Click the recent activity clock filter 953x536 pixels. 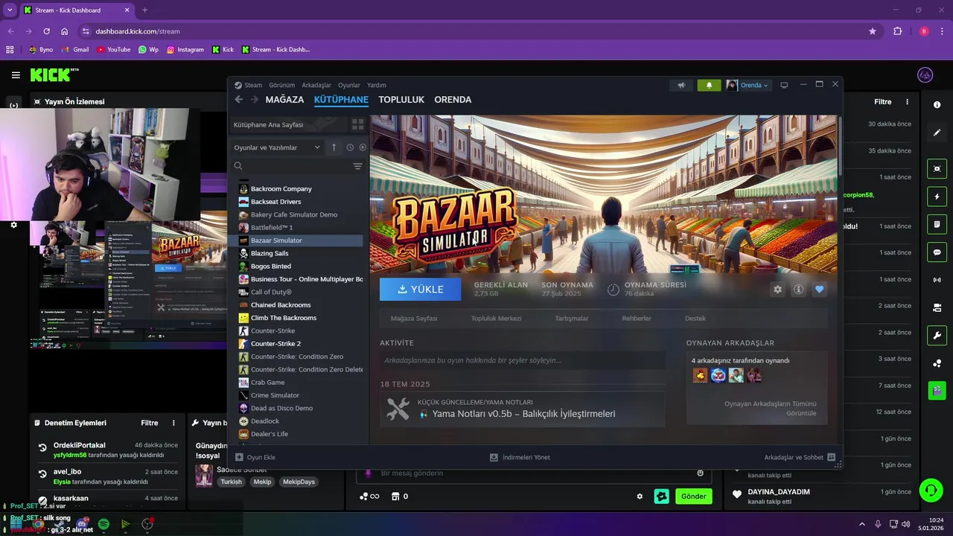(350, 147)
